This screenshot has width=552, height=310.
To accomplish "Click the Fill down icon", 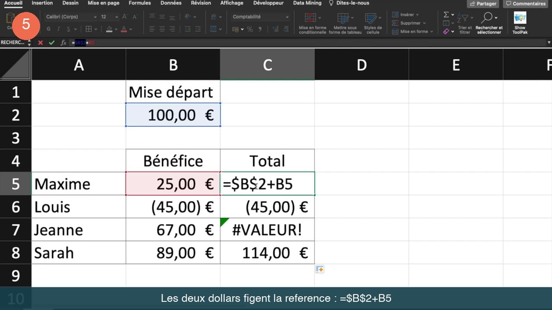I will point(446,23).
